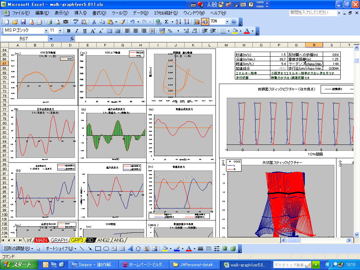
Task: Click the Paste clipboard icon
Action: [x=110, y=22]
